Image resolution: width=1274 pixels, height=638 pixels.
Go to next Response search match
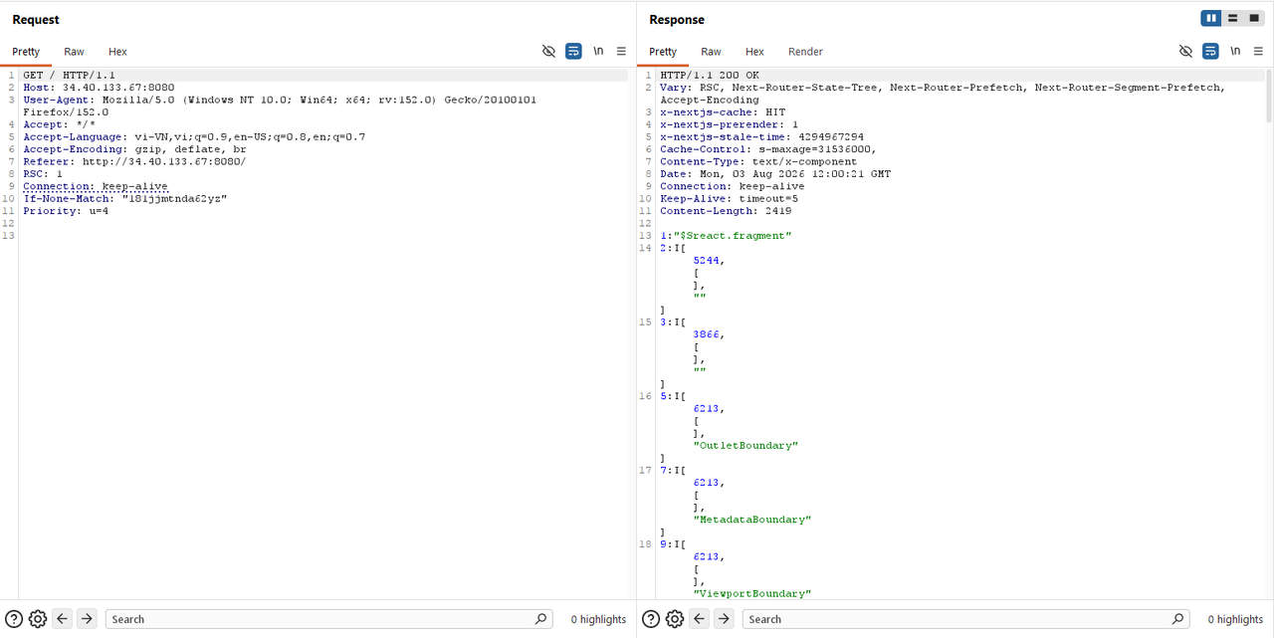724,619
